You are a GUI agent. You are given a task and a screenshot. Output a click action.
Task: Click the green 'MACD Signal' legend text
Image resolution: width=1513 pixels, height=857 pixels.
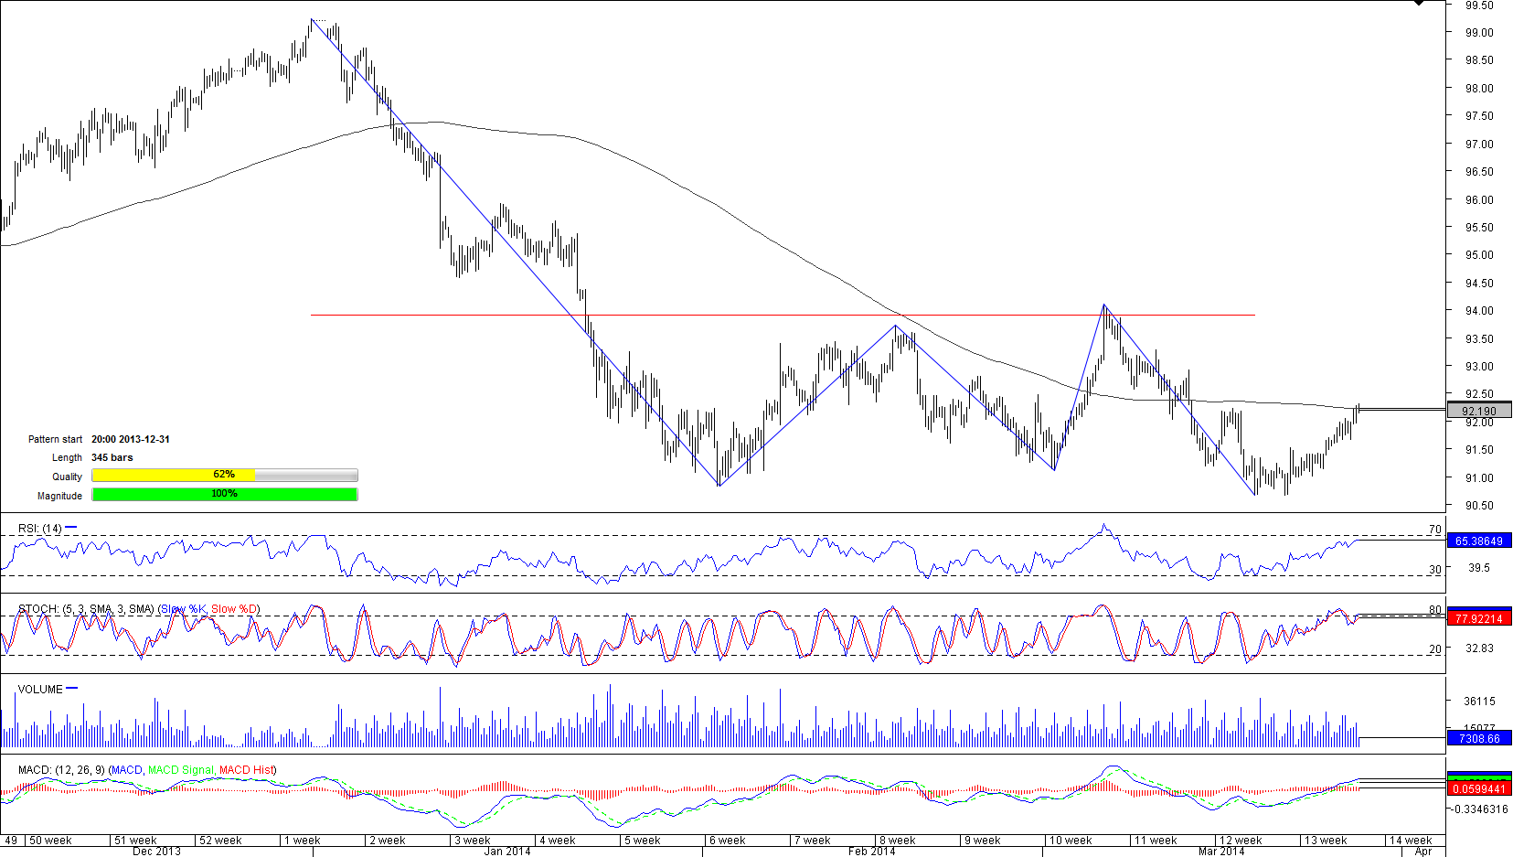pyautogui.click(x=180, y=770)
